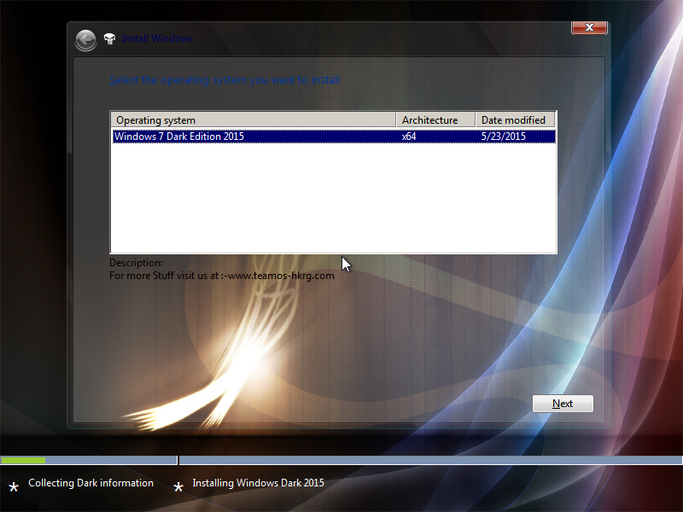Click the Operating system column header
This screenshot has width=683, height=512.
click(253, 119)
